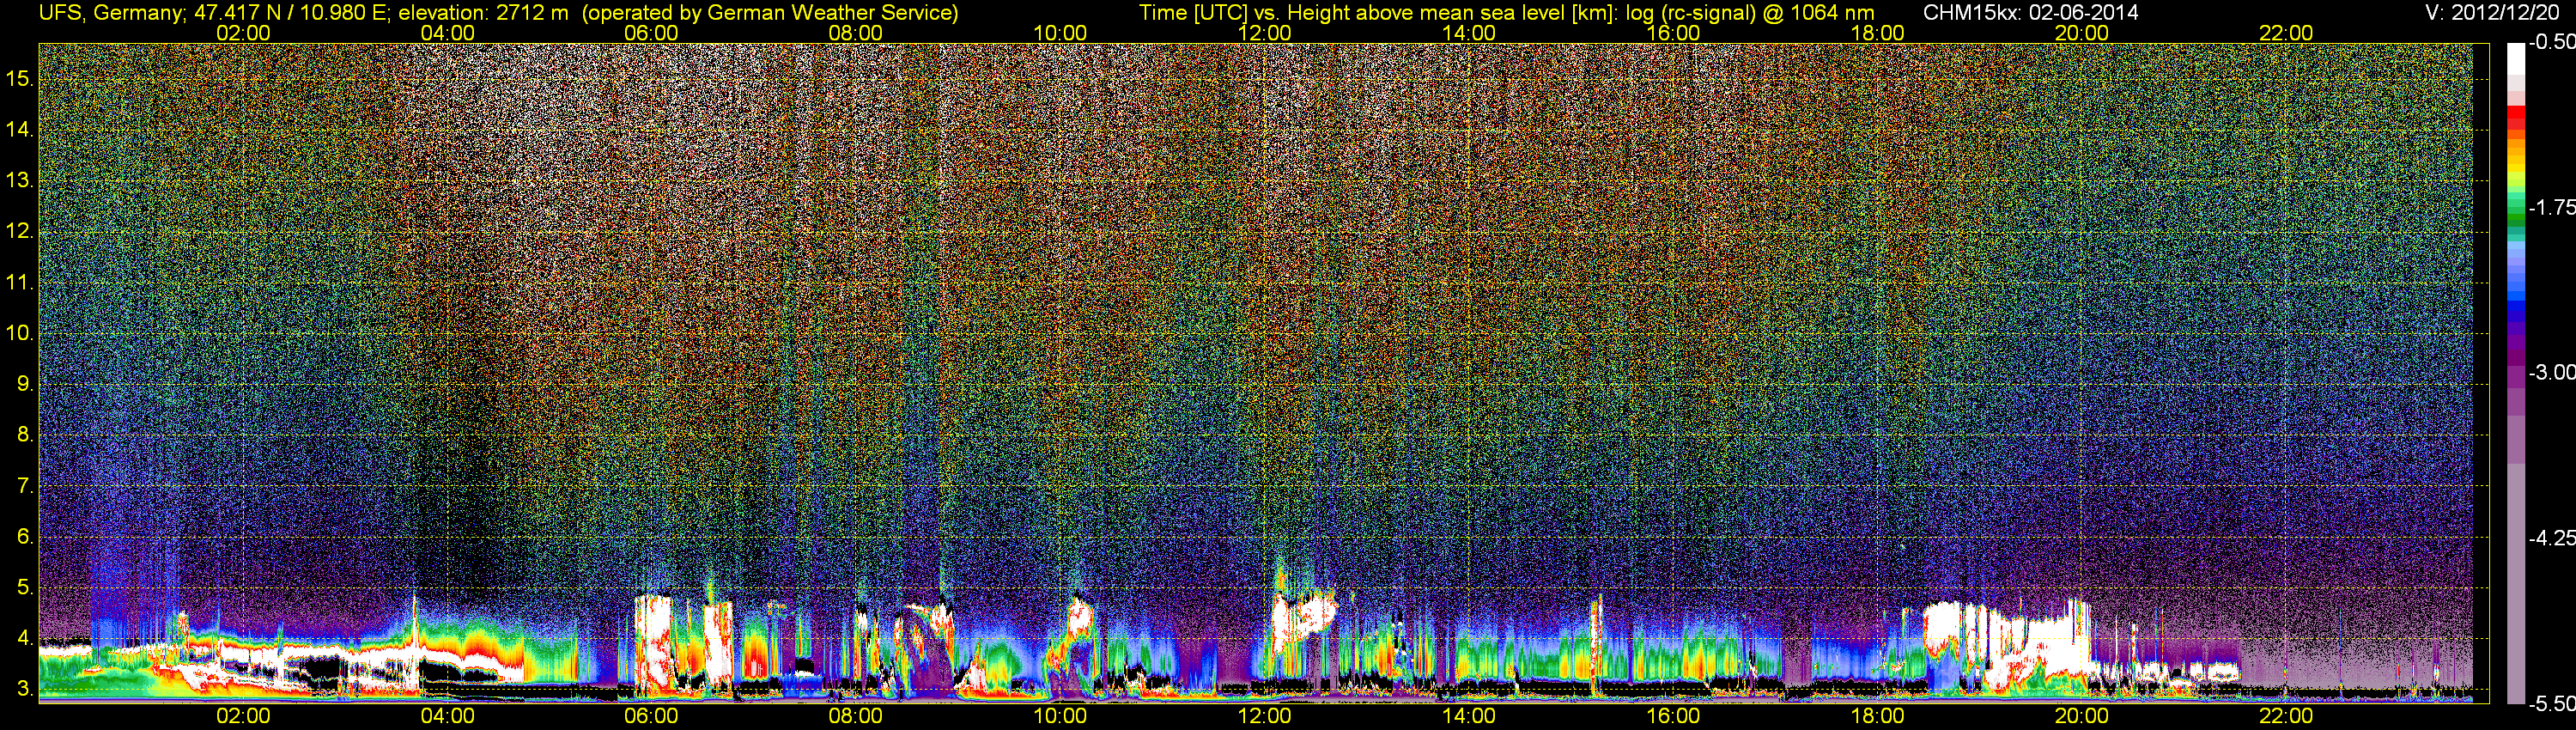
Task: Click the 8. km height axis label
Action: coord(25,434)
